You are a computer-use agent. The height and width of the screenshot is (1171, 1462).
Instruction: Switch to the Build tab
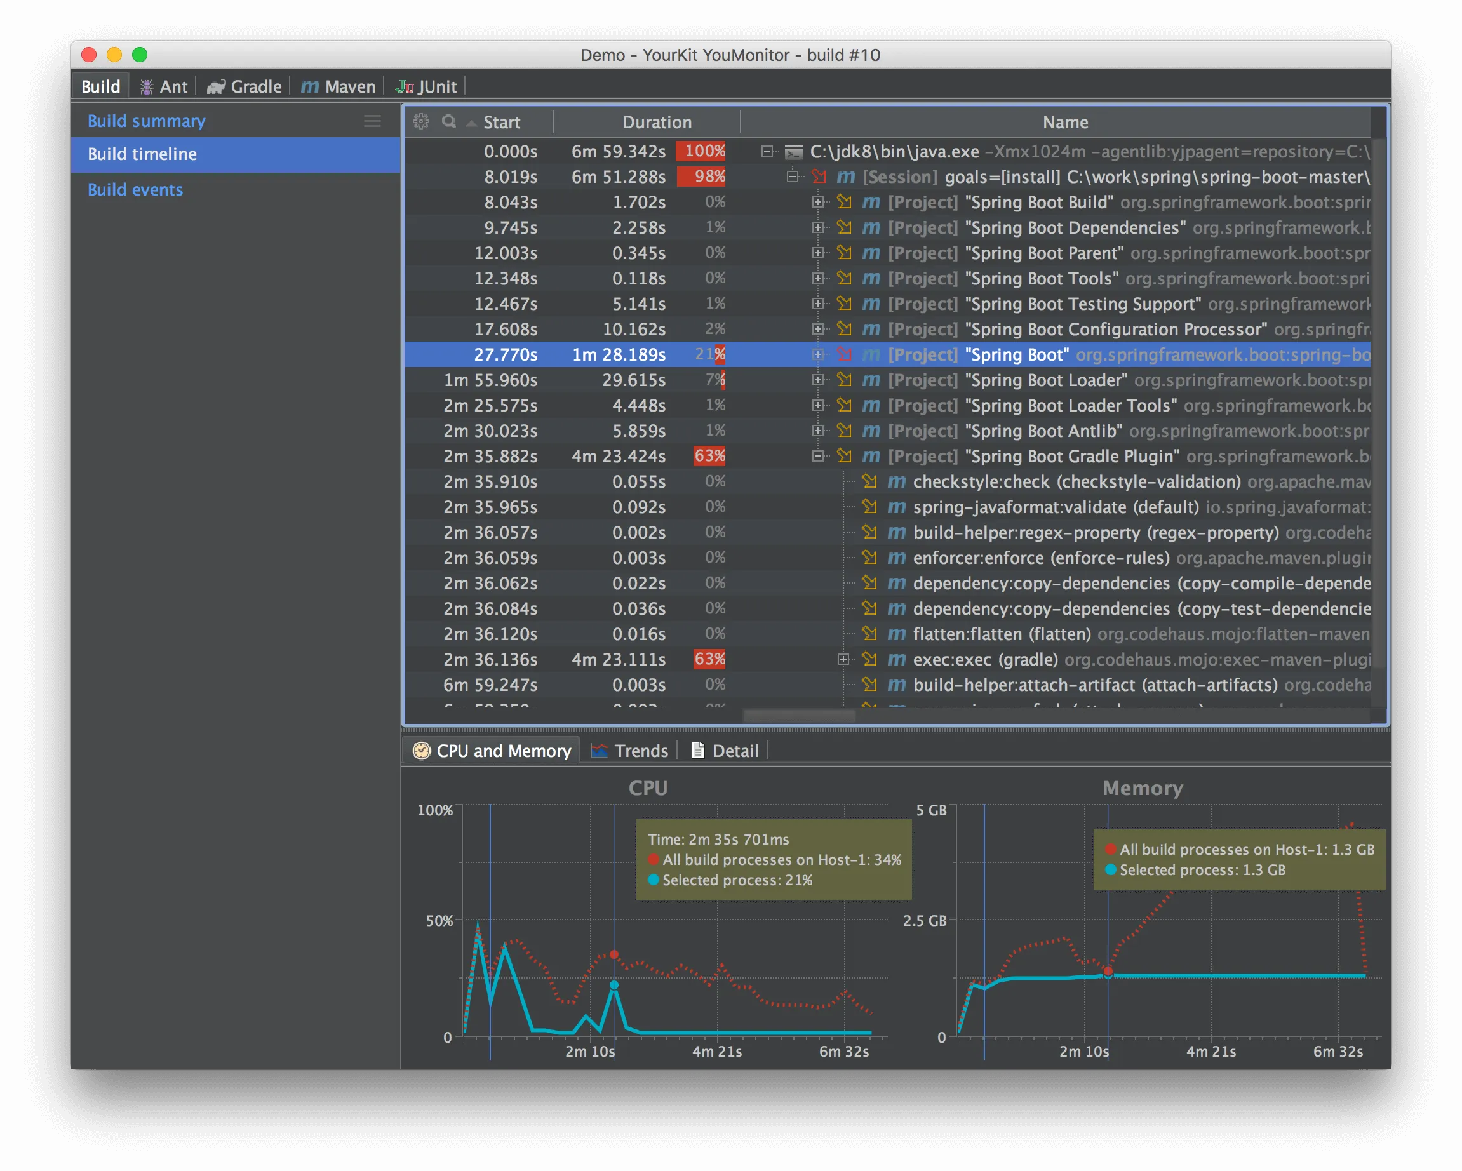(100, 87)
